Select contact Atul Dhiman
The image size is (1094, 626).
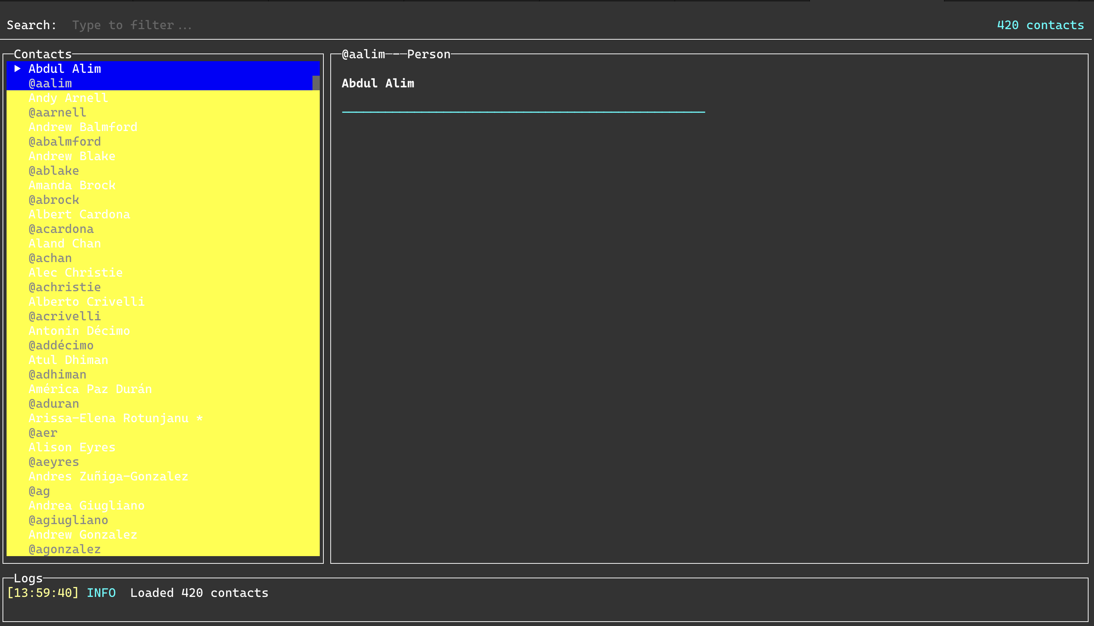pos(68,360)
